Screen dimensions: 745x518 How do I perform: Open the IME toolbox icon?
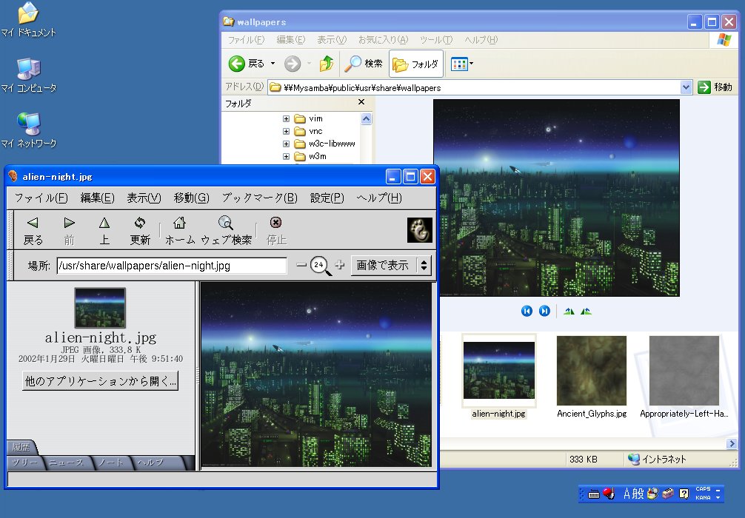pos(668,494)
